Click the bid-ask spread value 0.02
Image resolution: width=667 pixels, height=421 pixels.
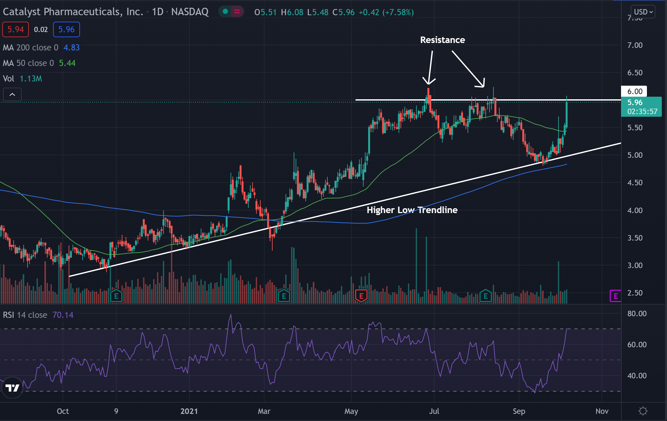coord(41,29)
